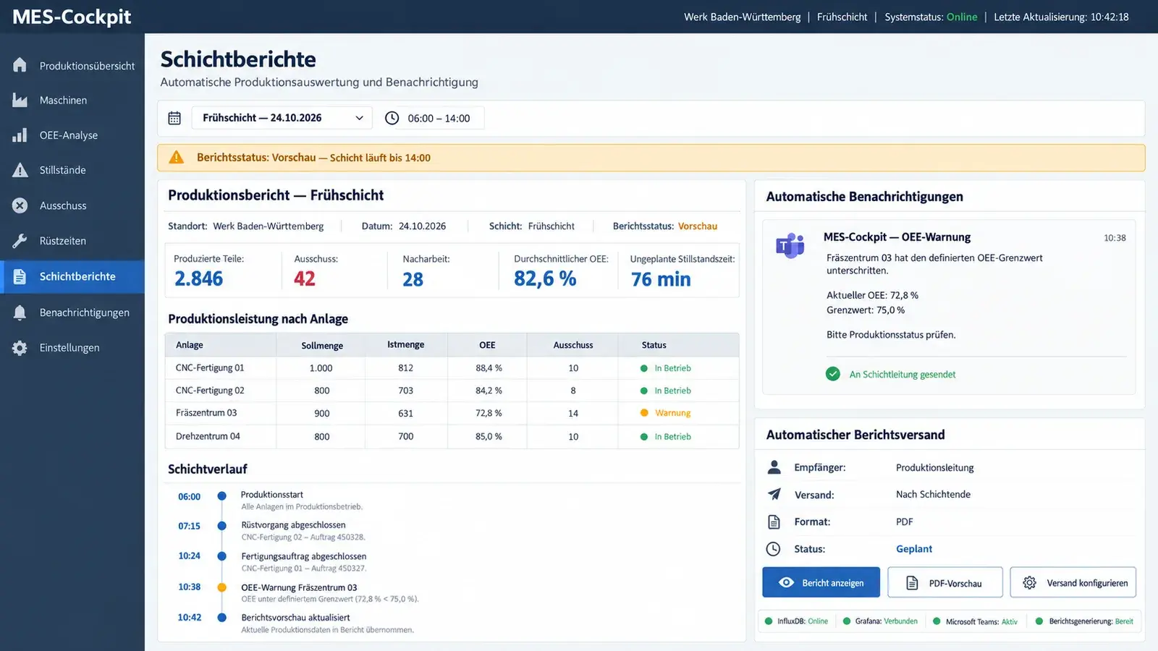The height and width of the screenshot is (651, 1158).
Task: Click the InfluxDB: Online status entry
Action: coord(797,621)
